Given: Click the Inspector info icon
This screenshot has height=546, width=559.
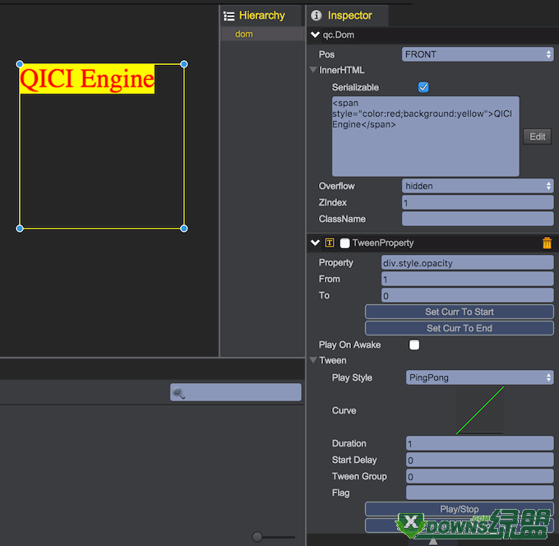Looking at the screenshot, I should 316,16.
